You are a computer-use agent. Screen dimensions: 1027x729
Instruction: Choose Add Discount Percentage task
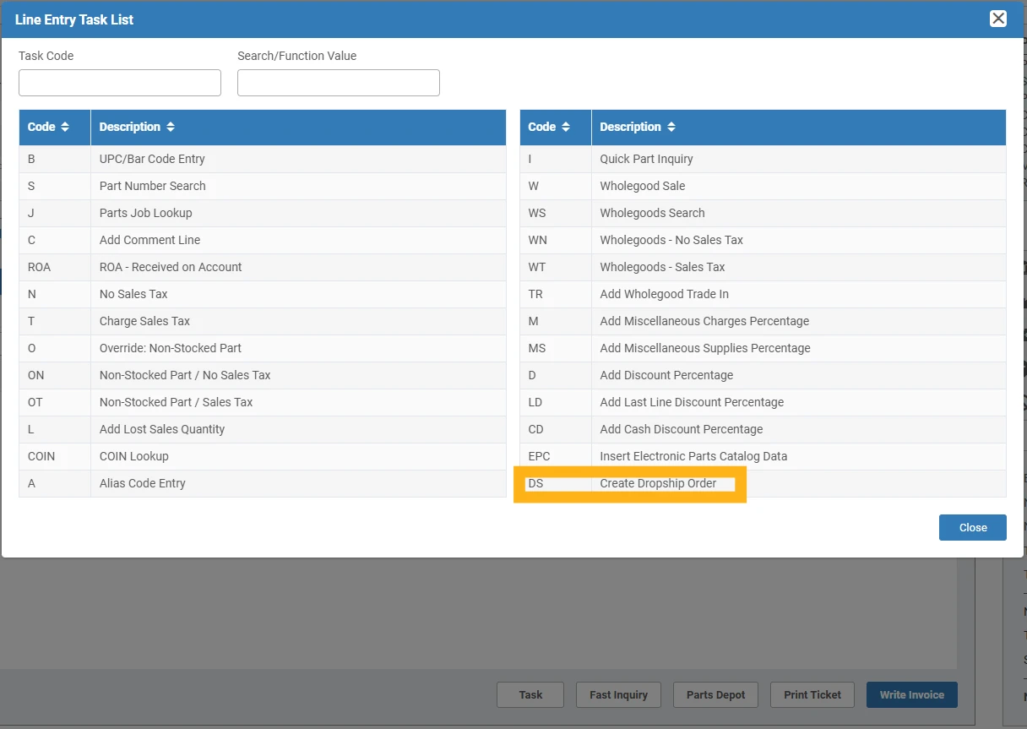[763, 375]
